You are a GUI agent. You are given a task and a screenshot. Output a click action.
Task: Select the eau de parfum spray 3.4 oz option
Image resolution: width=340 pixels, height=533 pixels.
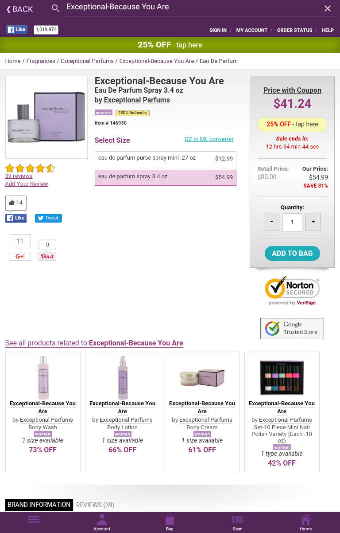[165, 177]
